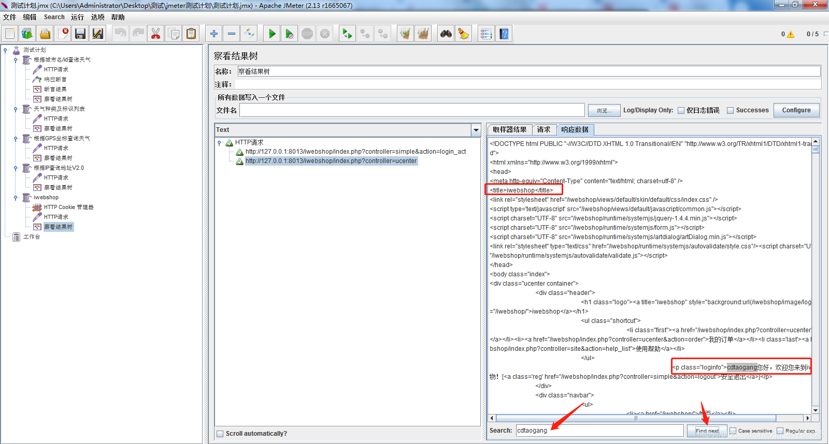829x444 pixels.
Task: Click the Redo arrow icon
Action: [138, 34]
